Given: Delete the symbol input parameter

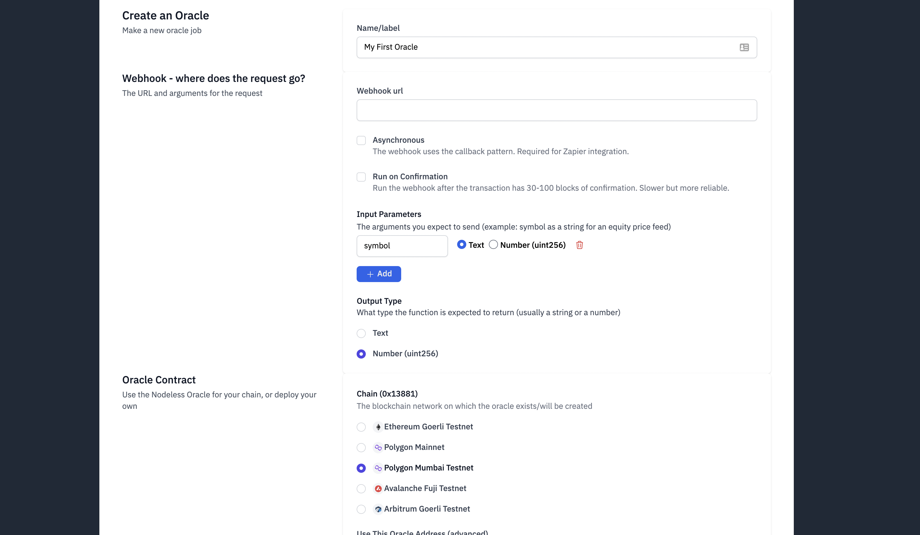Looking at the screenshot, I should [579, 245].
